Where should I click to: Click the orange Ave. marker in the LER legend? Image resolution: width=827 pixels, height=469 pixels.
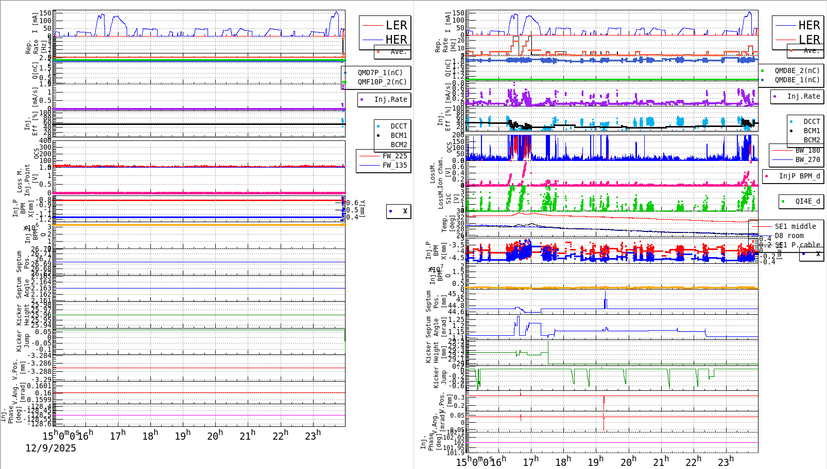pyautogui.click(x=378, y=52)
